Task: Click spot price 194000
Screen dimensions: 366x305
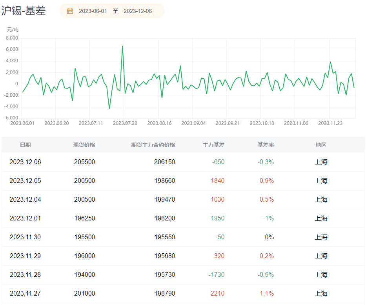Action: coord(84,275)
